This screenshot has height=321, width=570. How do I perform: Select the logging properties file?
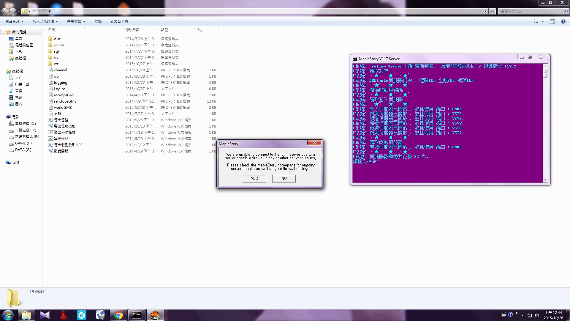coord(61,83)
